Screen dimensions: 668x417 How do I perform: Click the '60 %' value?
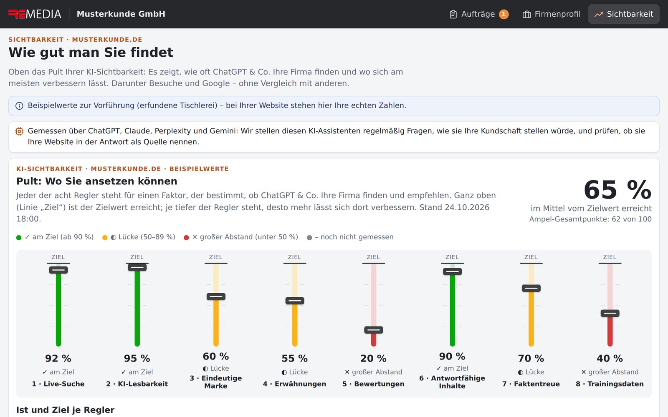216,357
